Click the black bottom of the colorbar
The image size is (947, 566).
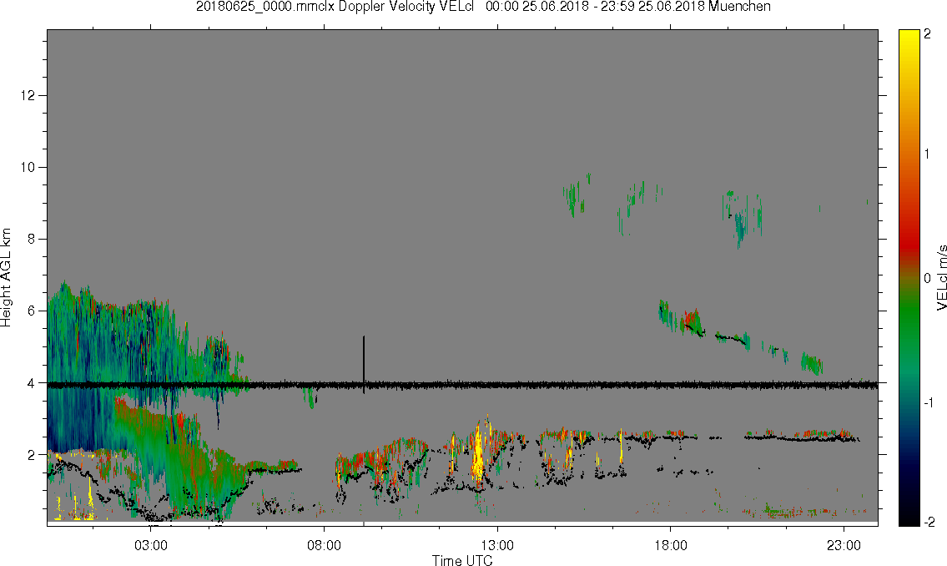point(909,518)
